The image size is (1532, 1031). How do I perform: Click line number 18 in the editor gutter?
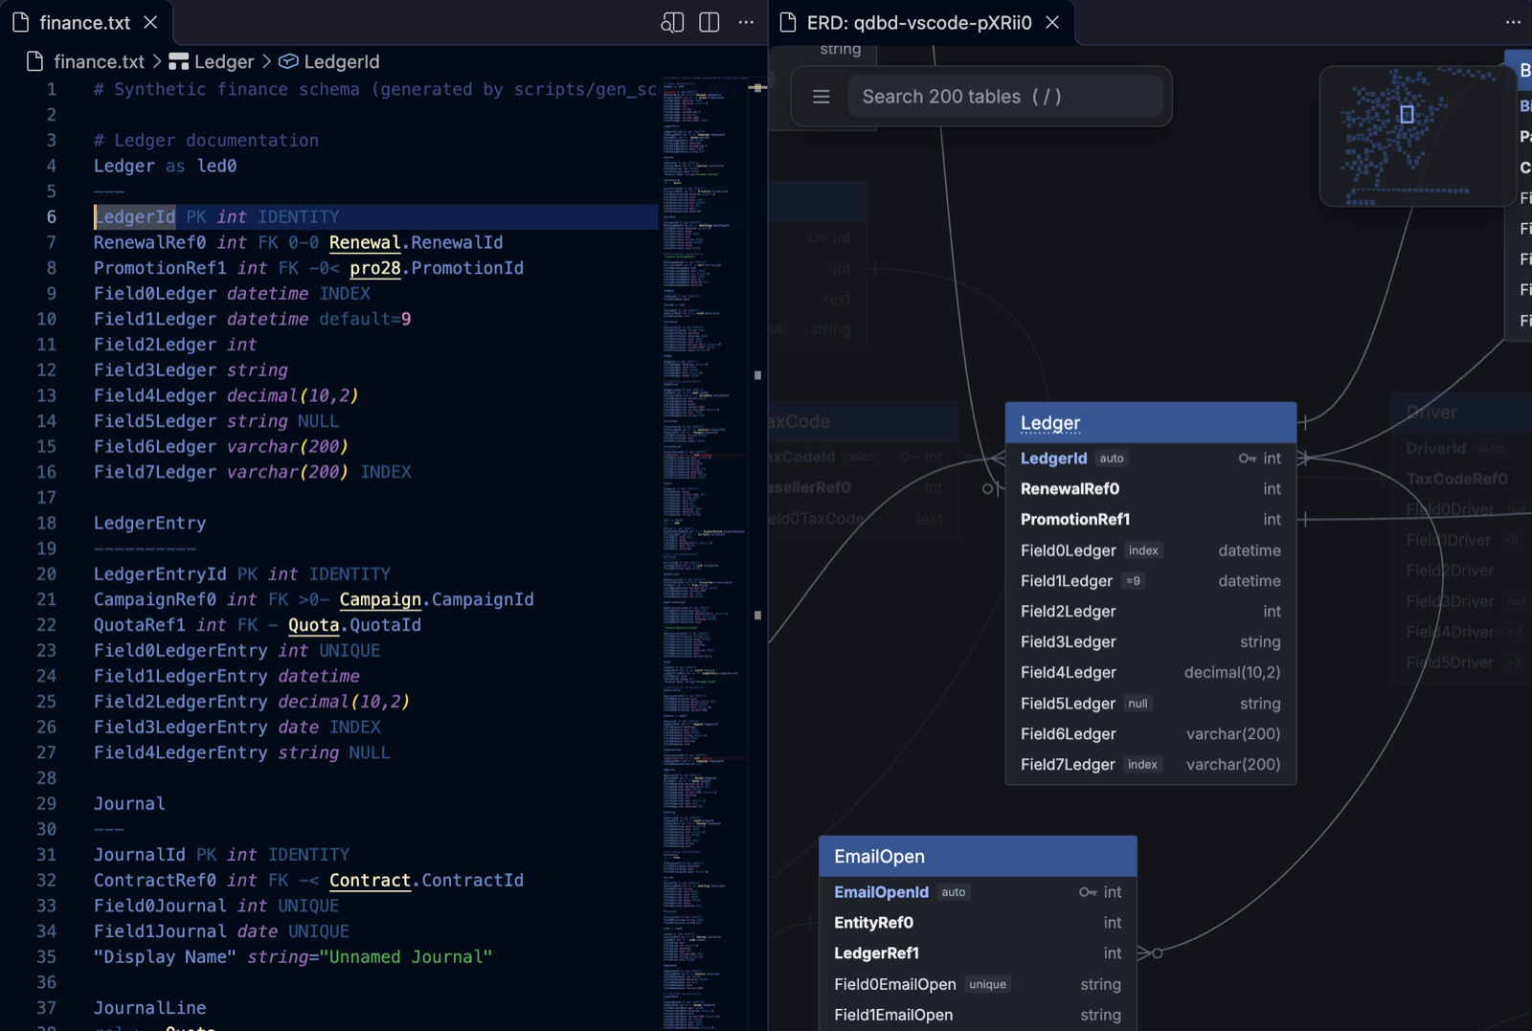tap(47, 523)
